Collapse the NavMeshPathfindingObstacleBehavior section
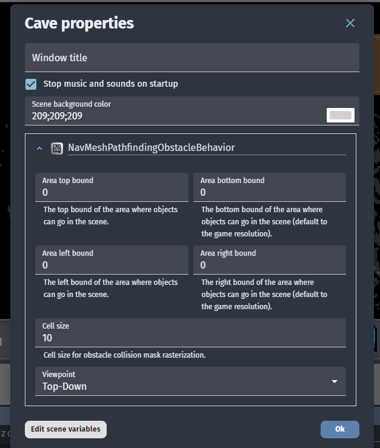 point(40,148)
